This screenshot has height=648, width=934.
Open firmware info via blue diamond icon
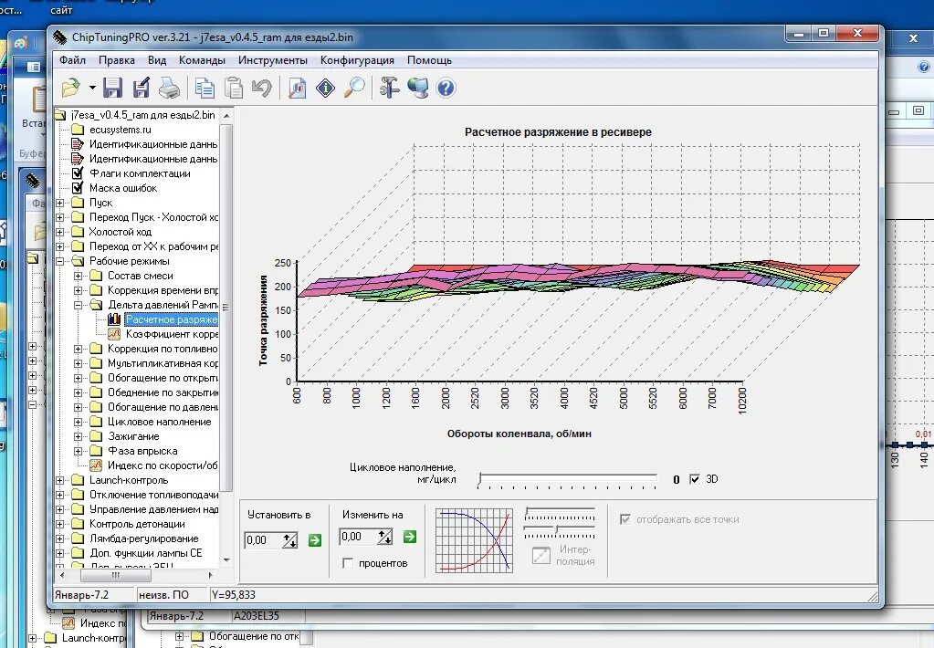click(325, 89)
